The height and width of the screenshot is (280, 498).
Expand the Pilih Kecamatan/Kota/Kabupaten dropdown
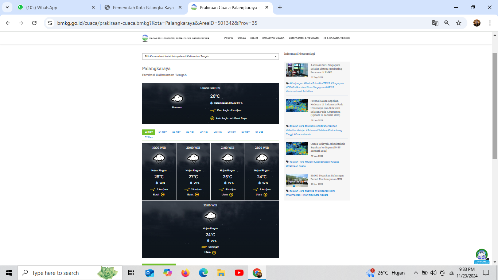pos(210,57)
